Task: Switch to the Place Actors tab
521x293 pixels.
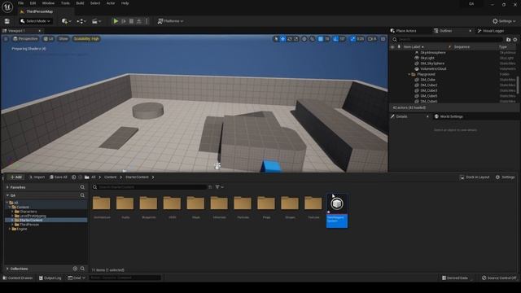Action: pos(404,31)
